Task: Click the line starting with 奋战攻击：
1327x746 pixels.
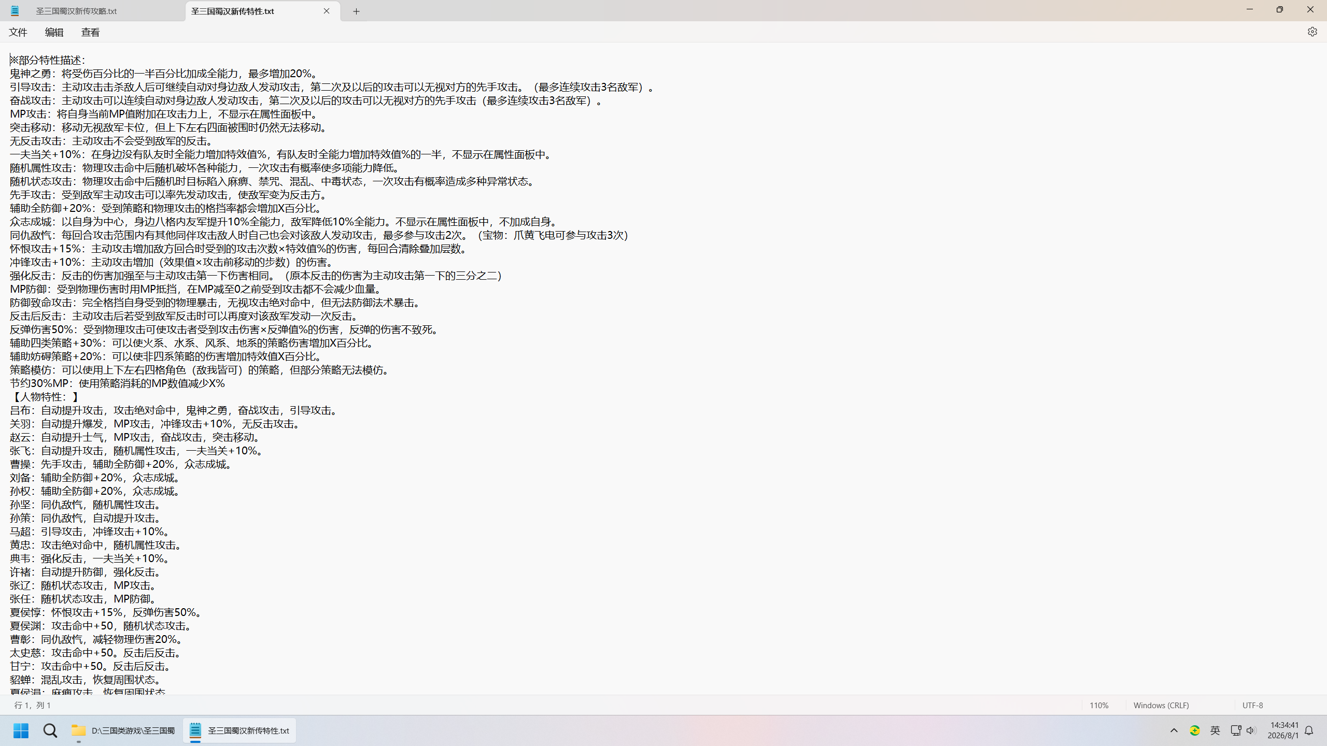Action: pos(307,101)
